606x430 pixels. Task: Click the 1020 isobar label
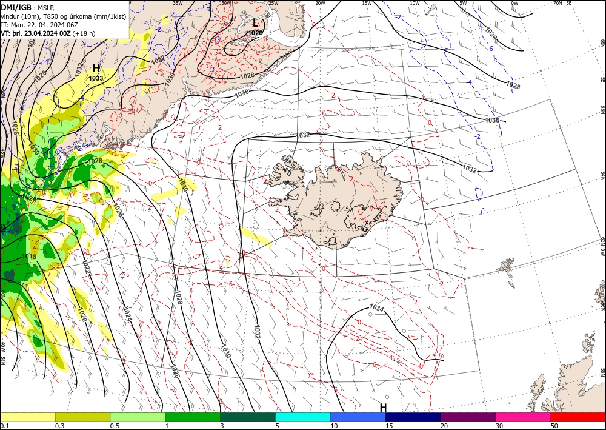tap(81, 315)
